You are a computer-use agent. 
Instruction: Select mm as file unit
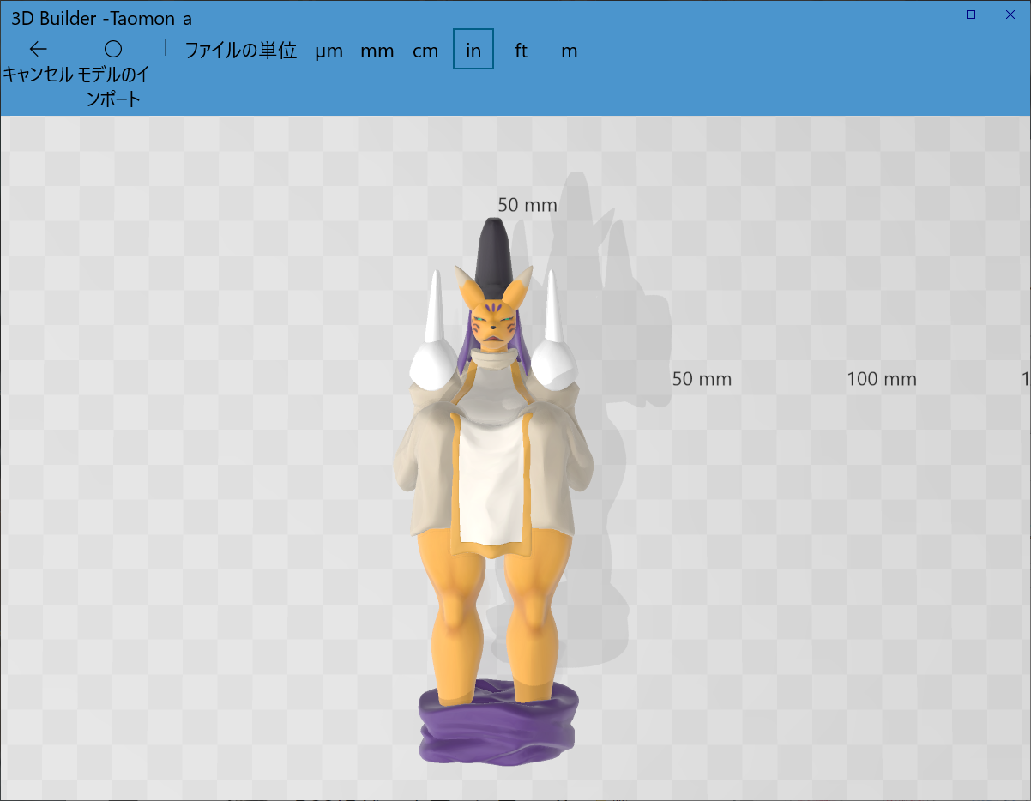click(x=377, y=51)
